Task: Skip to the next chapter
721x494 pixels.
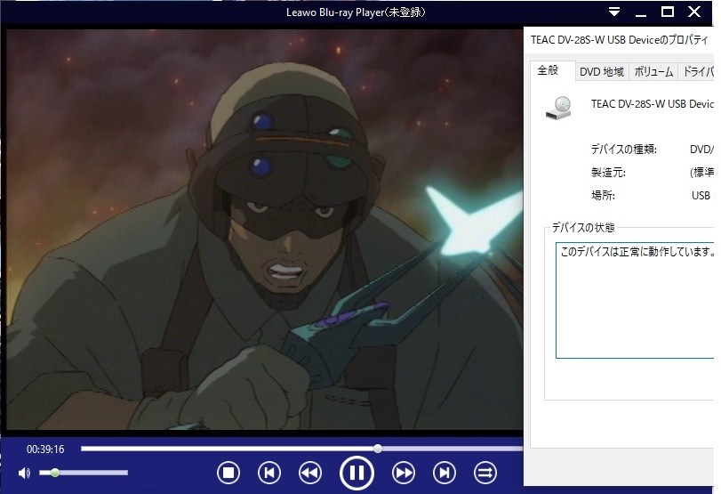Action: point(445,472)
